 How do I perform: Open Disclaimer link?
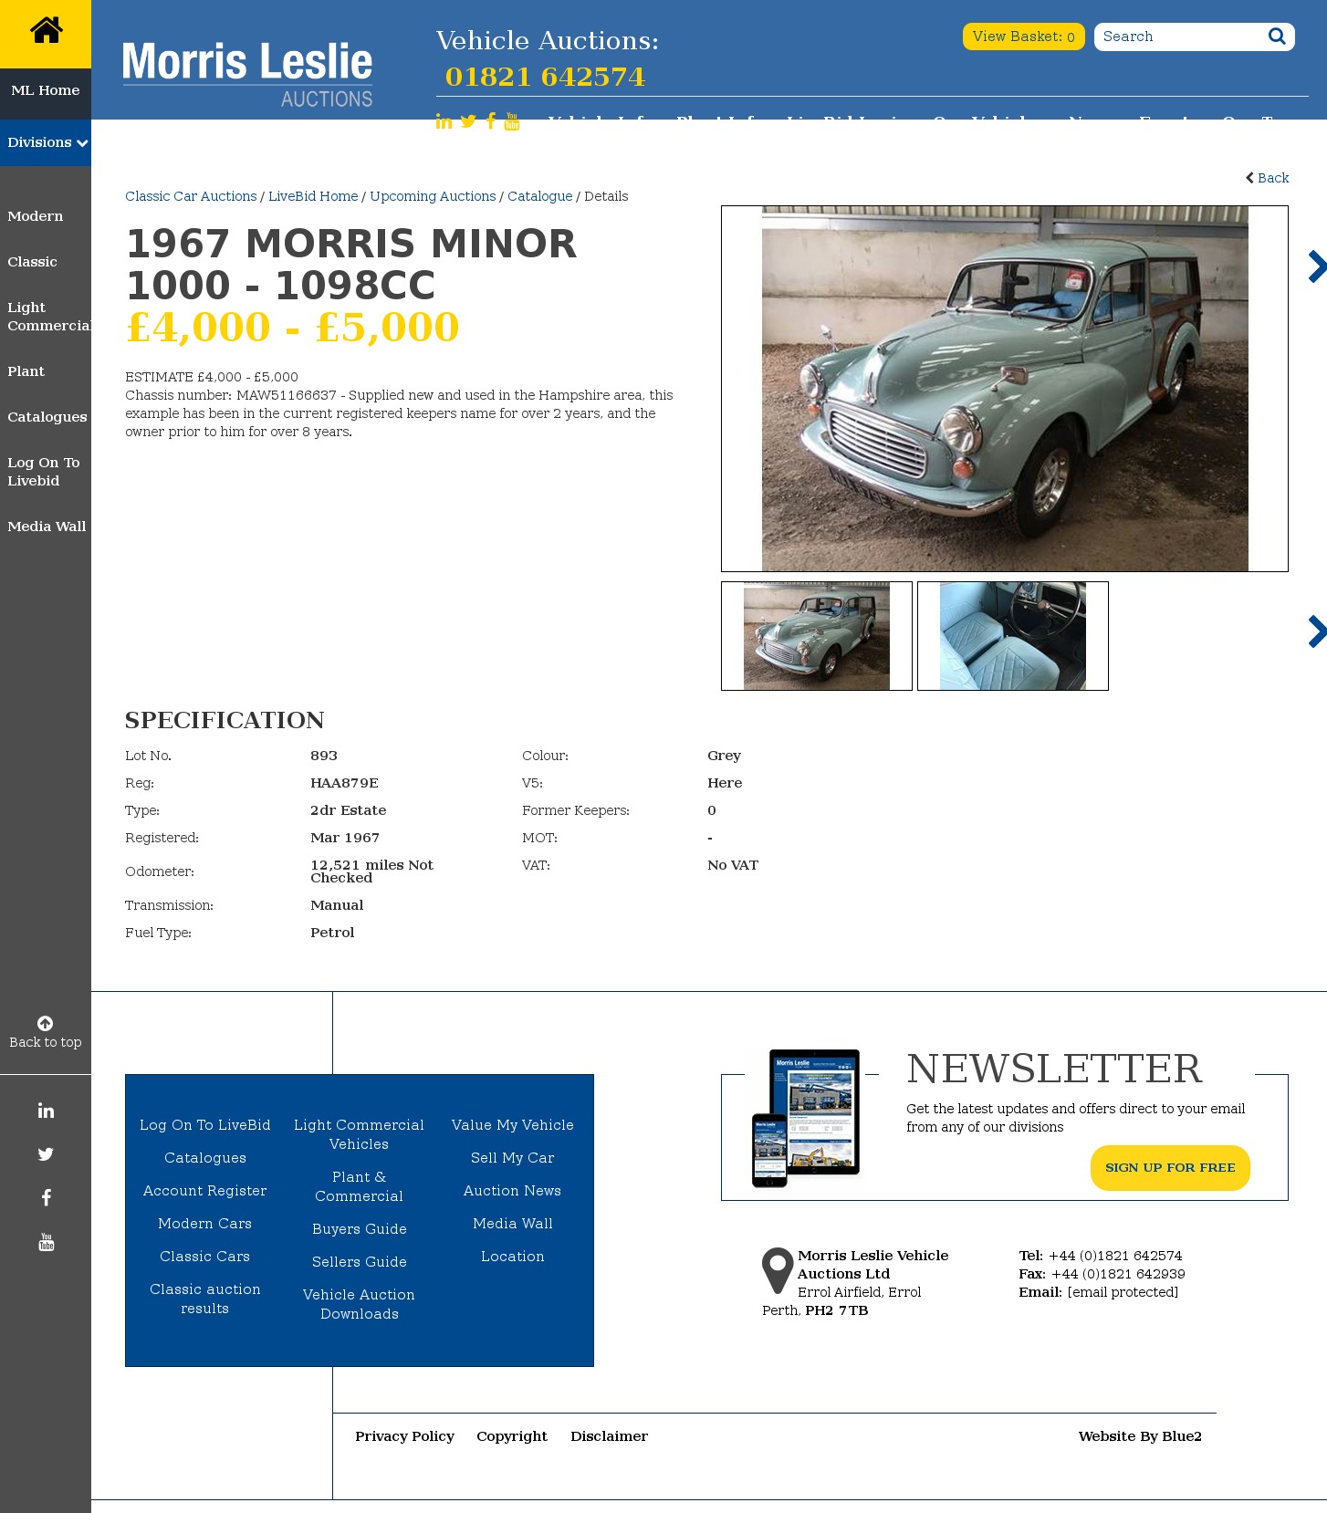pyautogui.click(x=610, y=1436)
